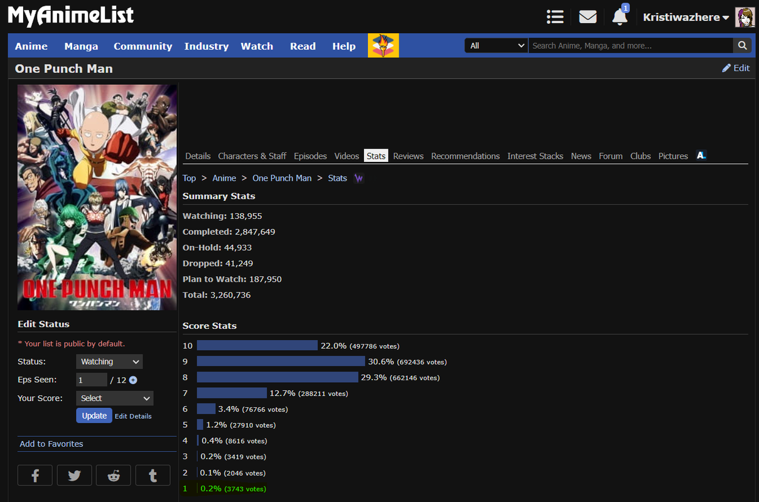Open the Help navigation menu
This screenshot has width=759, height=502.
344,46
